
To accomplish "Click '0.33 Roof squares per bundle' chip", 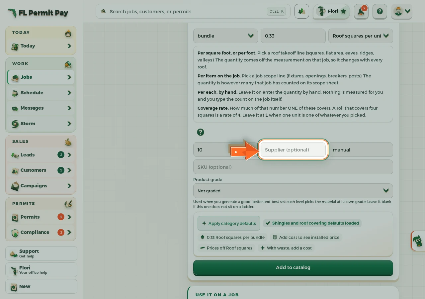I will pos(232,237).
